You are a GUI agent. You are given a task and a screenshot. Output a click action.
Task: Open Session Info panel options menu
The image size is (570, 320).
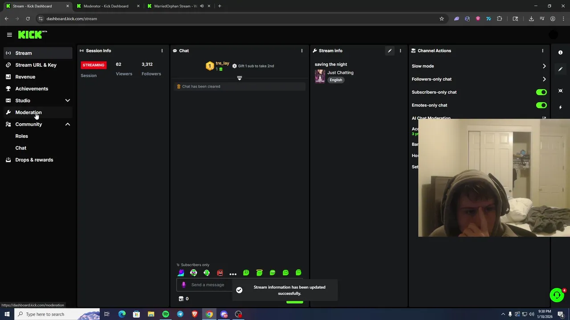(162, 51)
